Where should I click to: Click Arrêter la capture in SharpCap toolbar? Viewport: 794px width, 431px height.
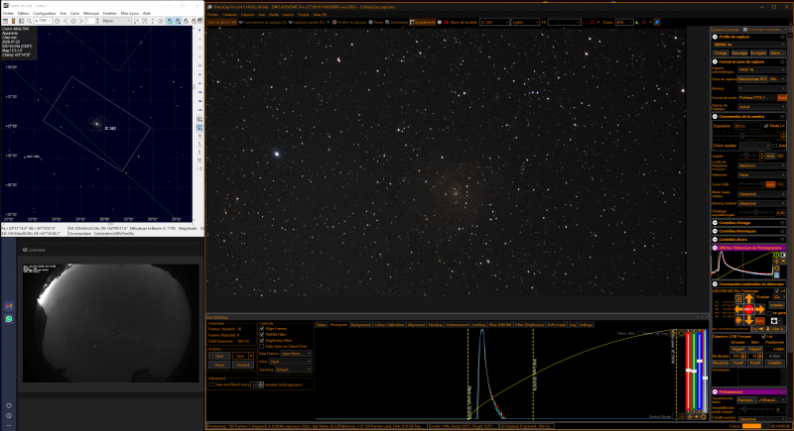tap(349, 22)
